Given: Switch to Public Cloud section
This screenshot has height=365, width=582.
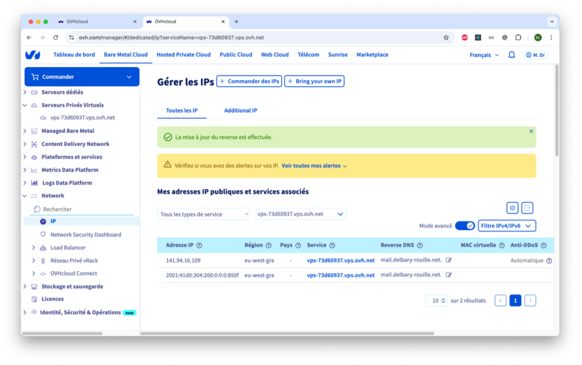Looking at the screenshot, I should pyautogui.click(x=236, y=54).
